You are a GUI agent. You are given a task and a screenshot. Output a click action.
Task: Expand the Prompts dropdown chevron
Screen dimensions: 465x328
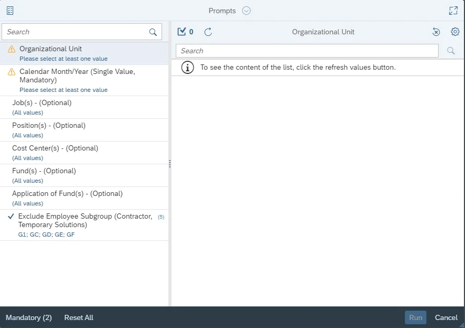click(246, 11)
